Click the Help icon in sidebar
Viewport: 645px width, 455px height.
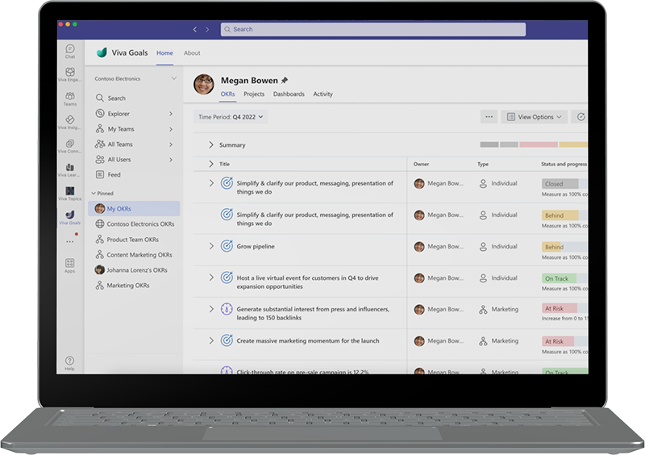click(70, 361)
